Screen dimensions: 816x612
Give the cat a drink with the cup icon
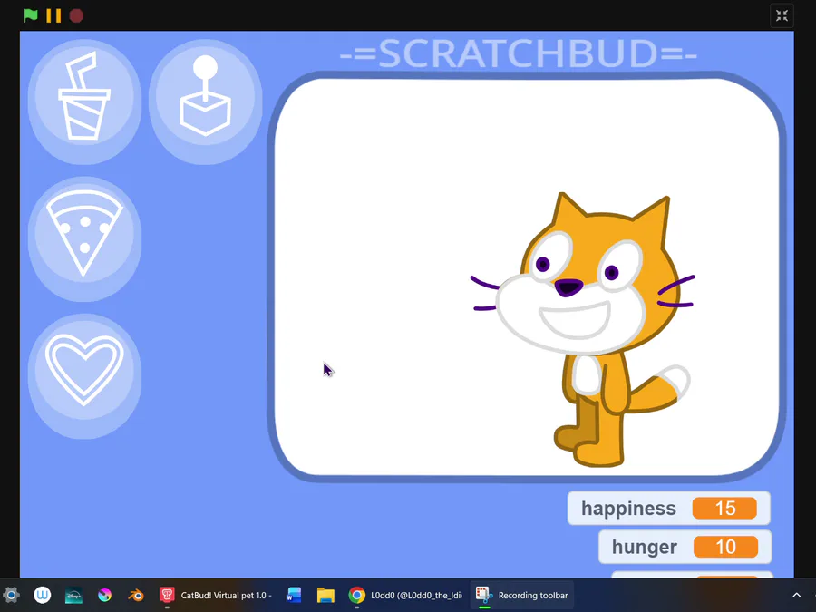[x=84, y=100]
